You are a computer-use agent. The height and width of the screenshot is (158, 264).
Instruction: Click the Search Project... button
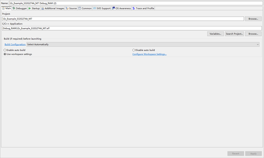pyautogui.click(x=234, y=34)
